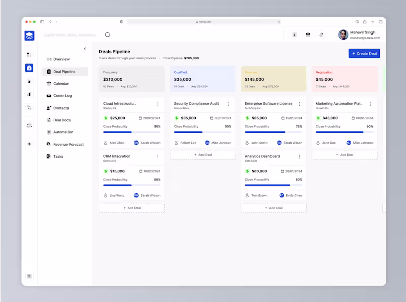406x302 pixels.
Task: Toggle the browser sidebar panel icon
Action: tap(42, 22)
